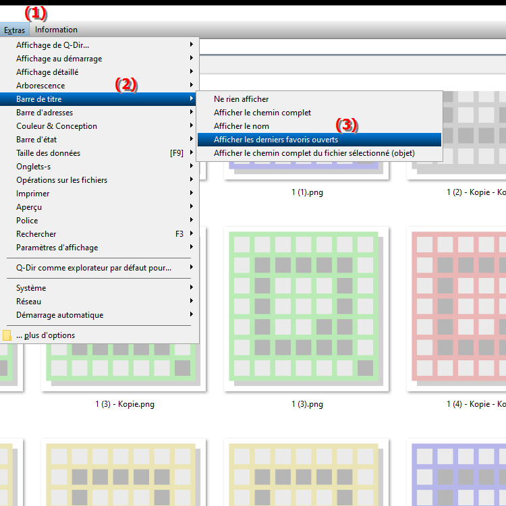Choose Afficher le chemin complet option
The width and height of the screenshot is (506, 506).
pyautogui.click(x=319, y=113)
